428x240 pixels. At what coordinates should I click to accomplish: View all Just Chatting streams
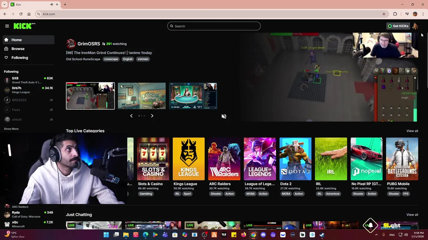click(x=412, y=215)
